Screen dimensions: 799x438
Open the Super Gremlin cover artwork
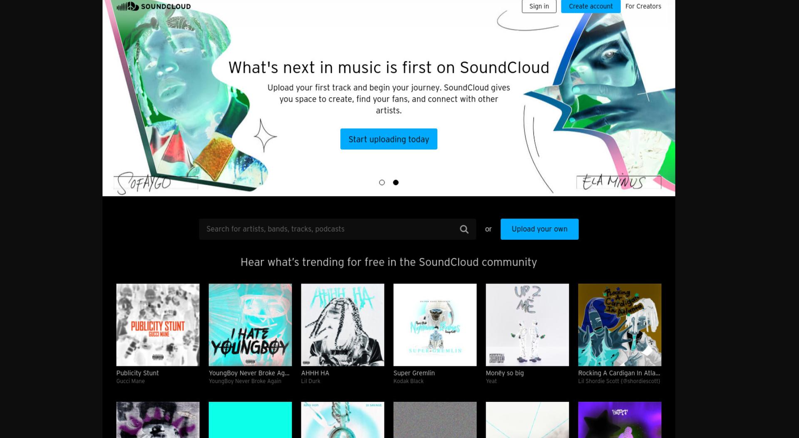coord(435,325)
